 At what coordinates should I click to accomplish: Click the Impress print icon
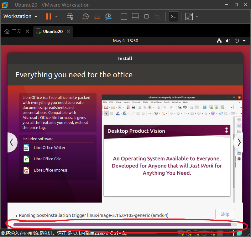click(133, 107)
